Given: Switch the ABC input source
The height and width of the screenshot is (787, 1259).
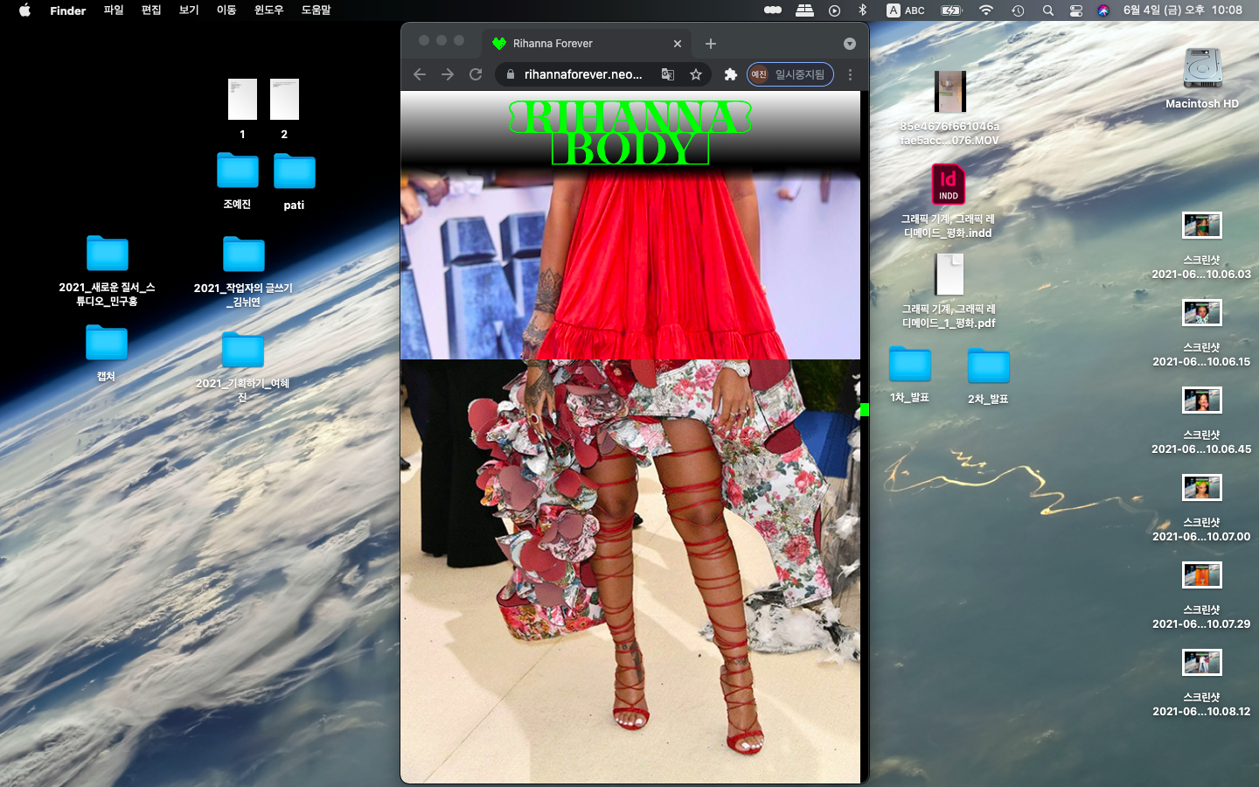Looking at the screenshot, I should (x=906, y=10).
